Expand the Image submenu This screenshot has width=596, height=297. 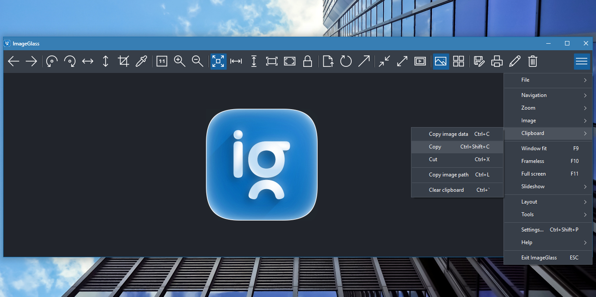[548, 121]
